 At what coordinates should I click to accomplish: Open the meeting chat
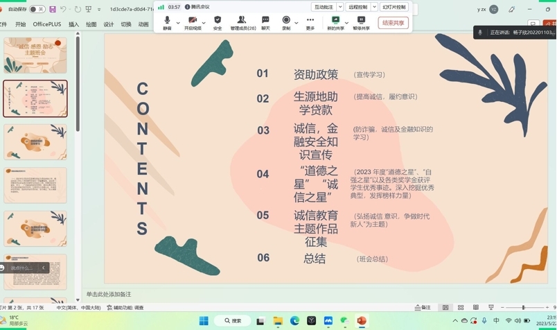(x=265, y=22)
